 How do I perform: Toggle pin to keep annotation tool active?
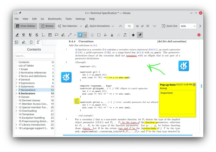(x=140, y=35)
